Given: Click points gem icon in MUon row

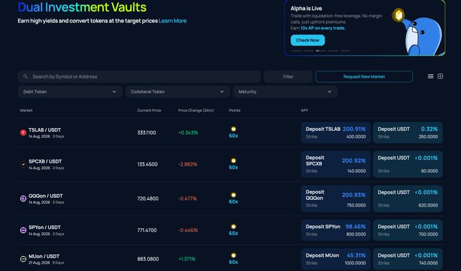Looking at the screenshot, I should [233, 255].
